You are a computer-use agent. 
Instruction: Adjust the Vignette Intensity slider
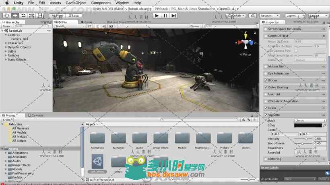(303, 139)
